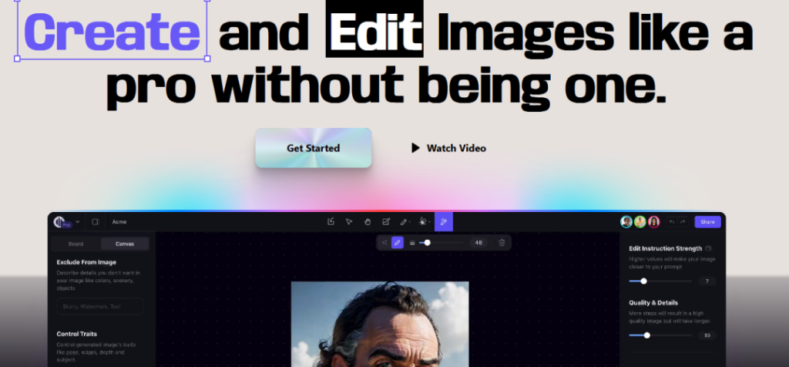Click the export/upload tool in the top toolbar

[331, 221]
